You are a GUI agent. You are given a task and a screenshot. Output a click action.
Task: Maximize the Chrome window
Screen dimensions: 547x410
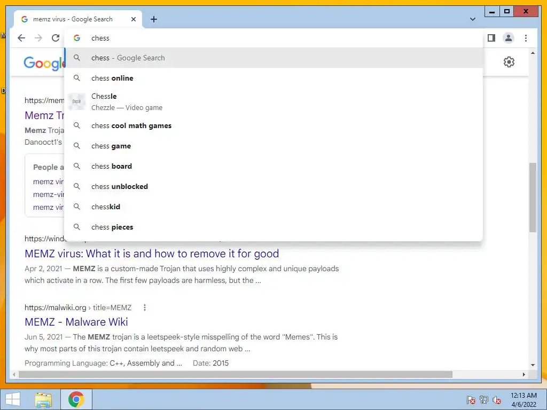507,12
